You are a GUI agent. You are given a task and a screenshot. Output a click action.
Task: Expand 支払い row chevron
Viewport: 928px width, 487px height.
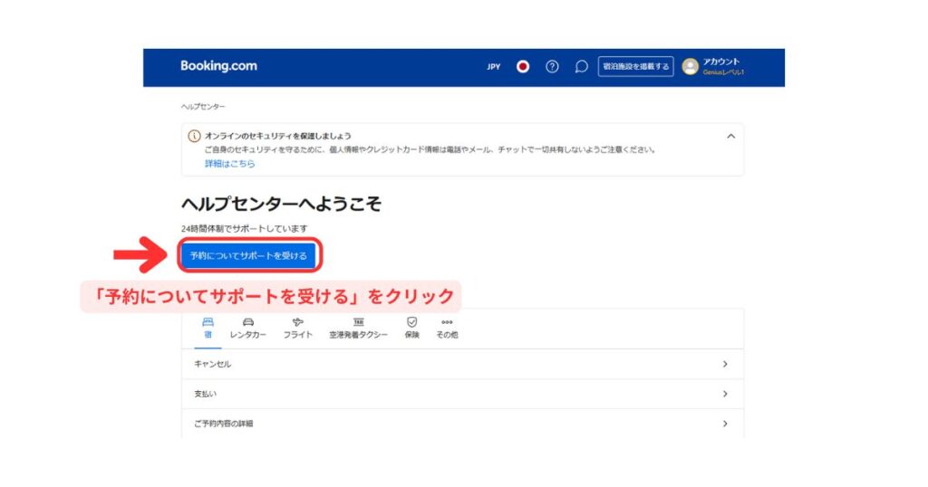click(725, 394)
